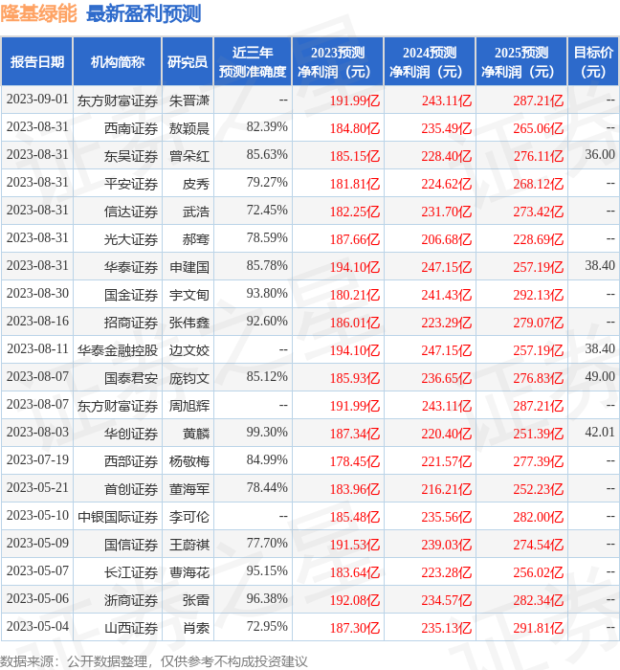Viewport: 620px width, 670px height.
Task: Click date 2023-08-30
Action: pyautogui.click(x=37, y=294)
